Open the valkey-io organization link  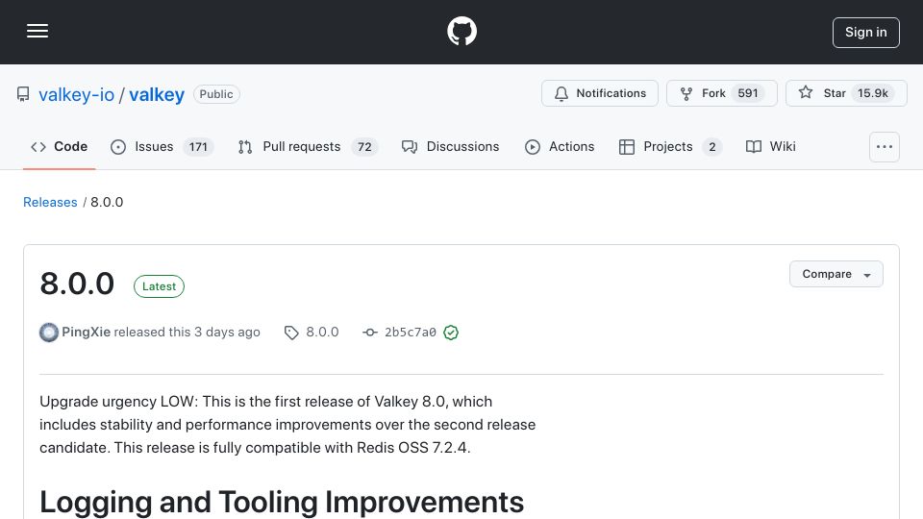(77, 94)
